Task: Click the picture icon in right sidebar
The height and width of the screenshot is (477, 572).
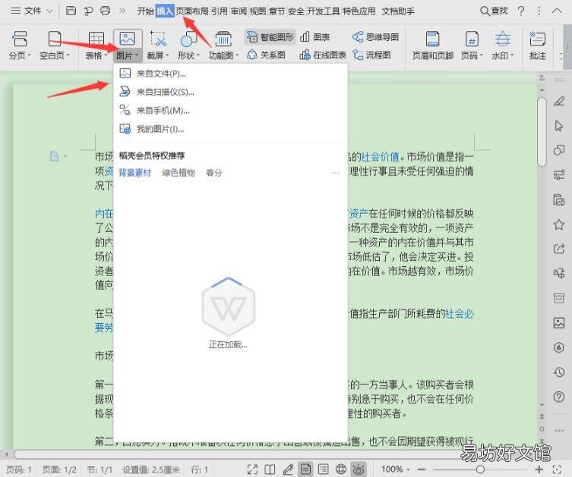Action: (x=558, y=322)
